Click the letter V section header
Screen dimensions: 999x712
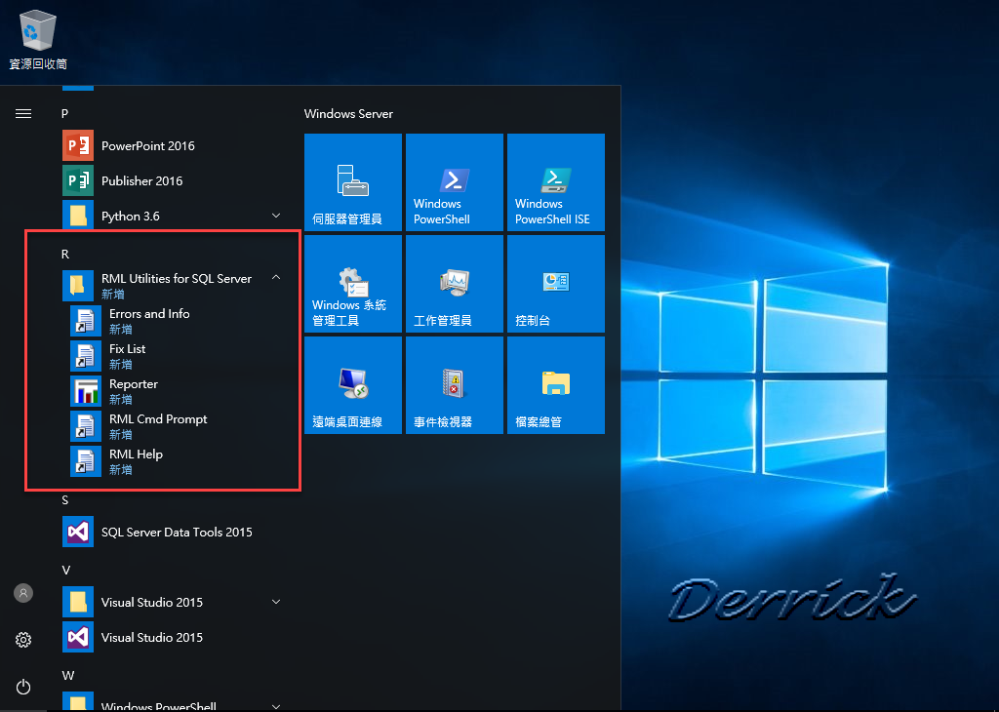65,570
